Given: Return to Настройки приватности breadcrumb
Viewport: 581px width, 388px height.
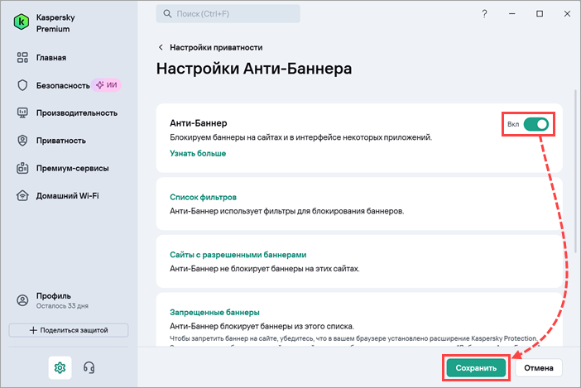Looking at the screenshot, I should (x=216, y=47).
